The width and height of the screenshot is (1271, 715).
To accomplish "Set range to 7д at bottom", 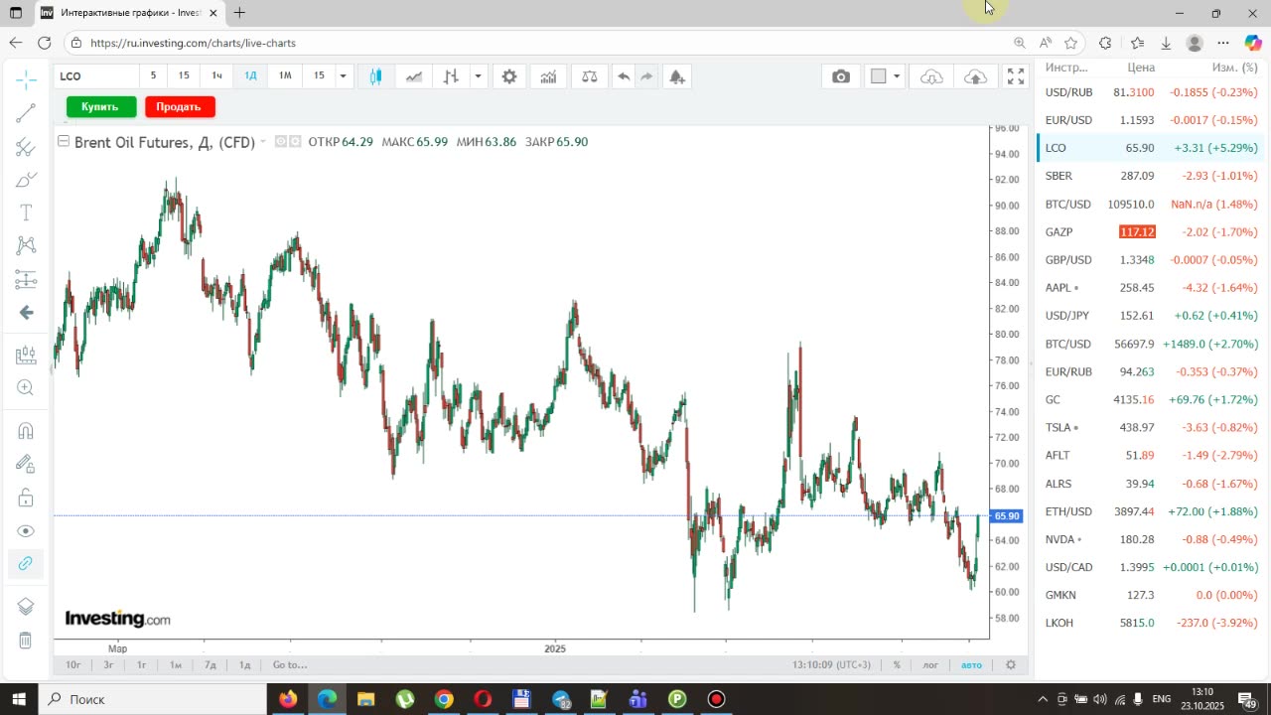I will (x=210, y=664).
